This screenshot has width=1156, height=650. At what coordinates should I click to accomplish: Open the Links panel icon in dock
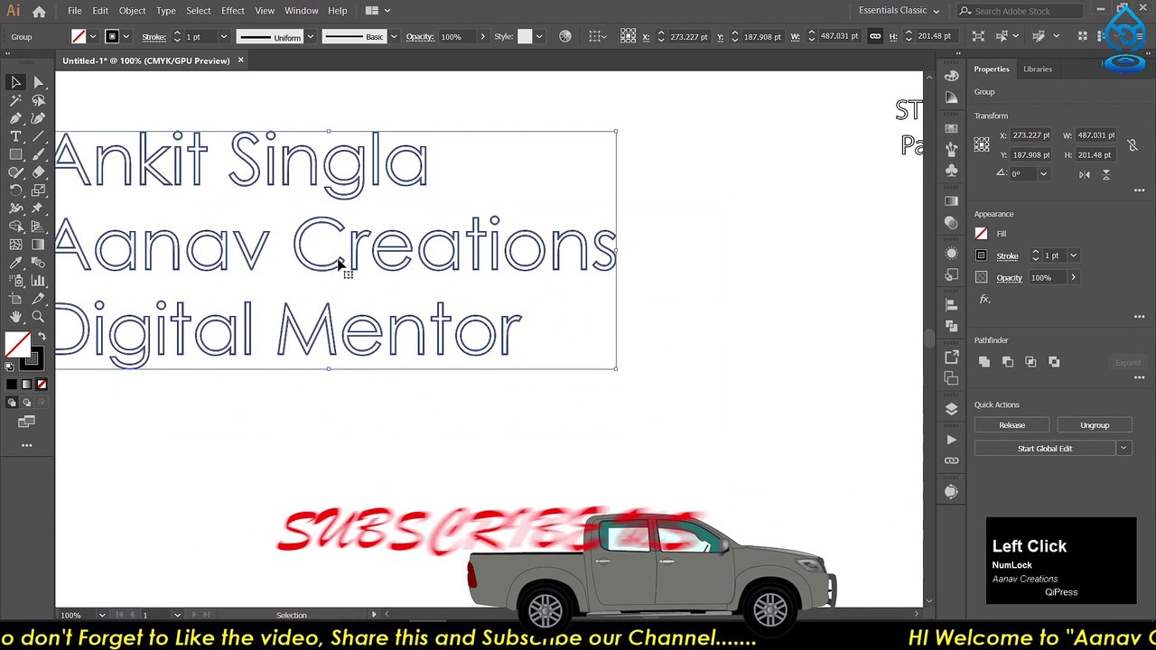951,460
